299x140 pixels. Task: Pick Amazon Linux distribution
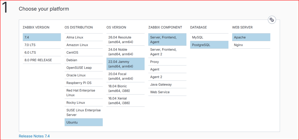click(84, 45)
